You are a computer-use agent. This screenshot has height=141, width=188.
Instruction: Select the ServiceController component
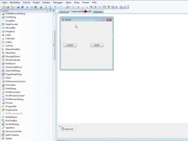click(x=13, y=131)
